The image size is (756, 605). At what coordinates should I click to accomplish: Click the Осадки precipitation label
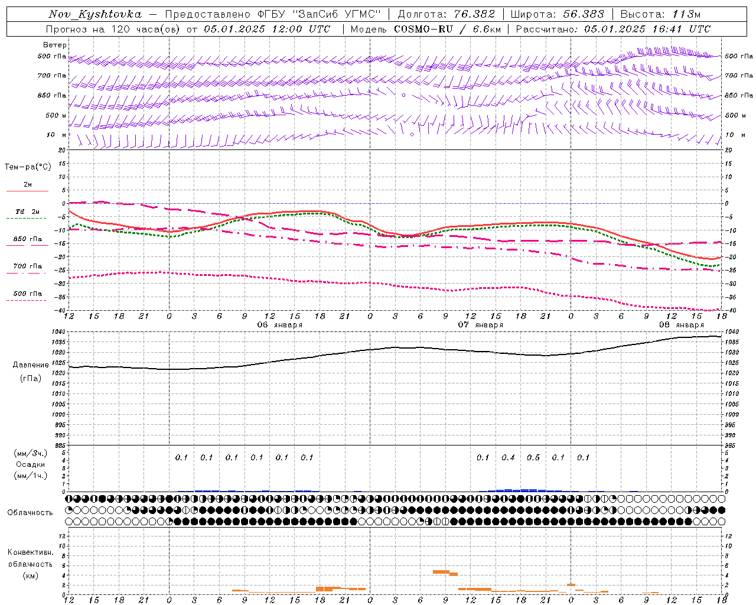click(x=31, y=464)
